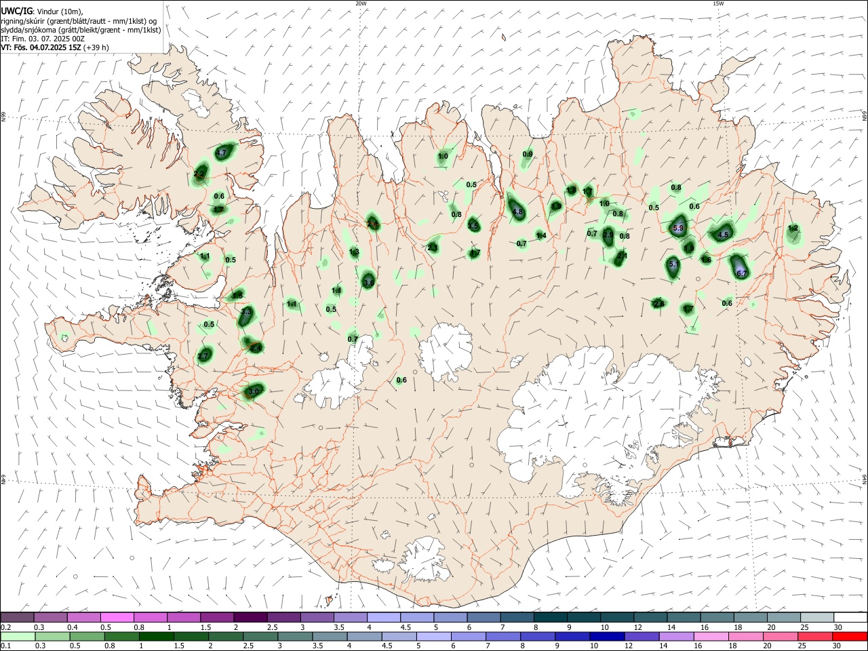
Task: Click the 3.5 precipitation value
Action: [473, 226]
